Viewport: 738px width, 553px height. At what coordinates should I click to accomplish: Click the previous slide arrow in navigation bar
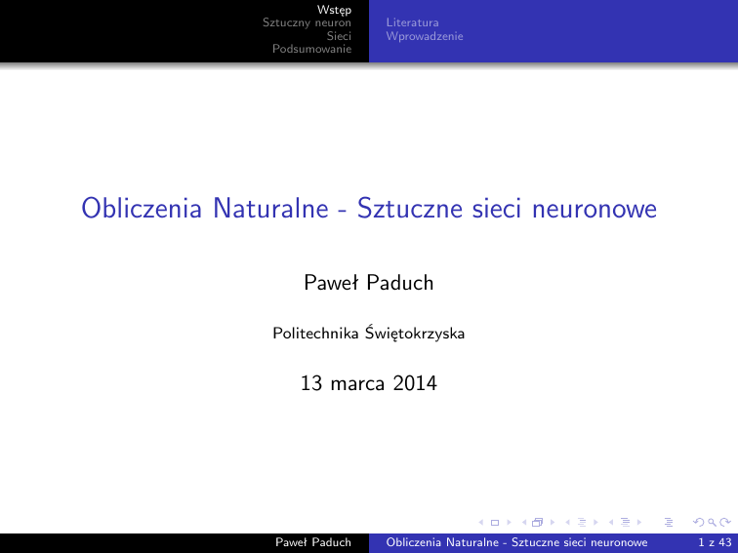tap(481, 522)
